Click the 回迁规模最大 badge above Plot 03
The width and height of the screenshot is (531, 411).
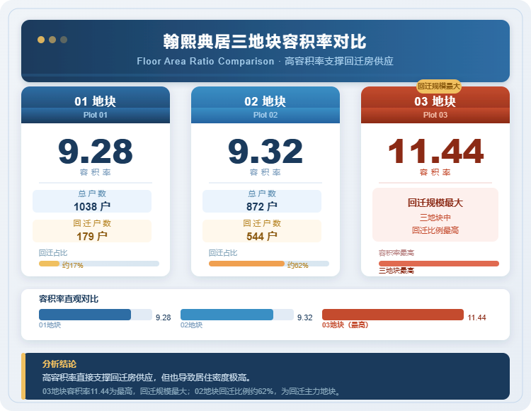pos(439,86)
